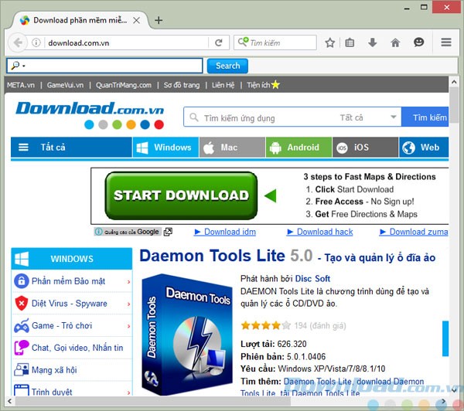Viewport: 464px width, 411px height.
Task: Close the Download phần mềm tab
Action: click(136, 20)
